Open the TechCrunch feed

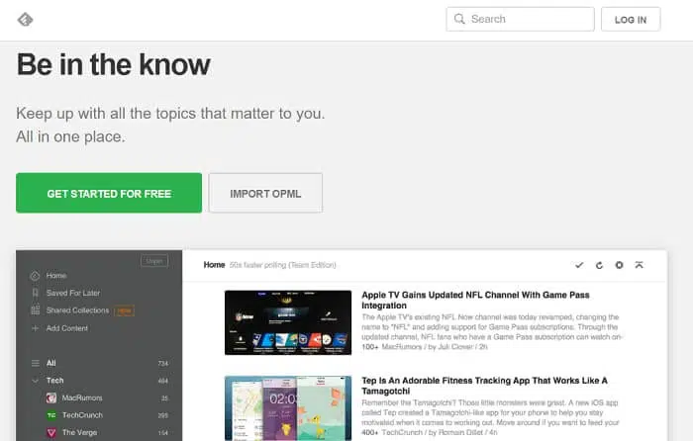pyautogui.click(x=82, y=415)
